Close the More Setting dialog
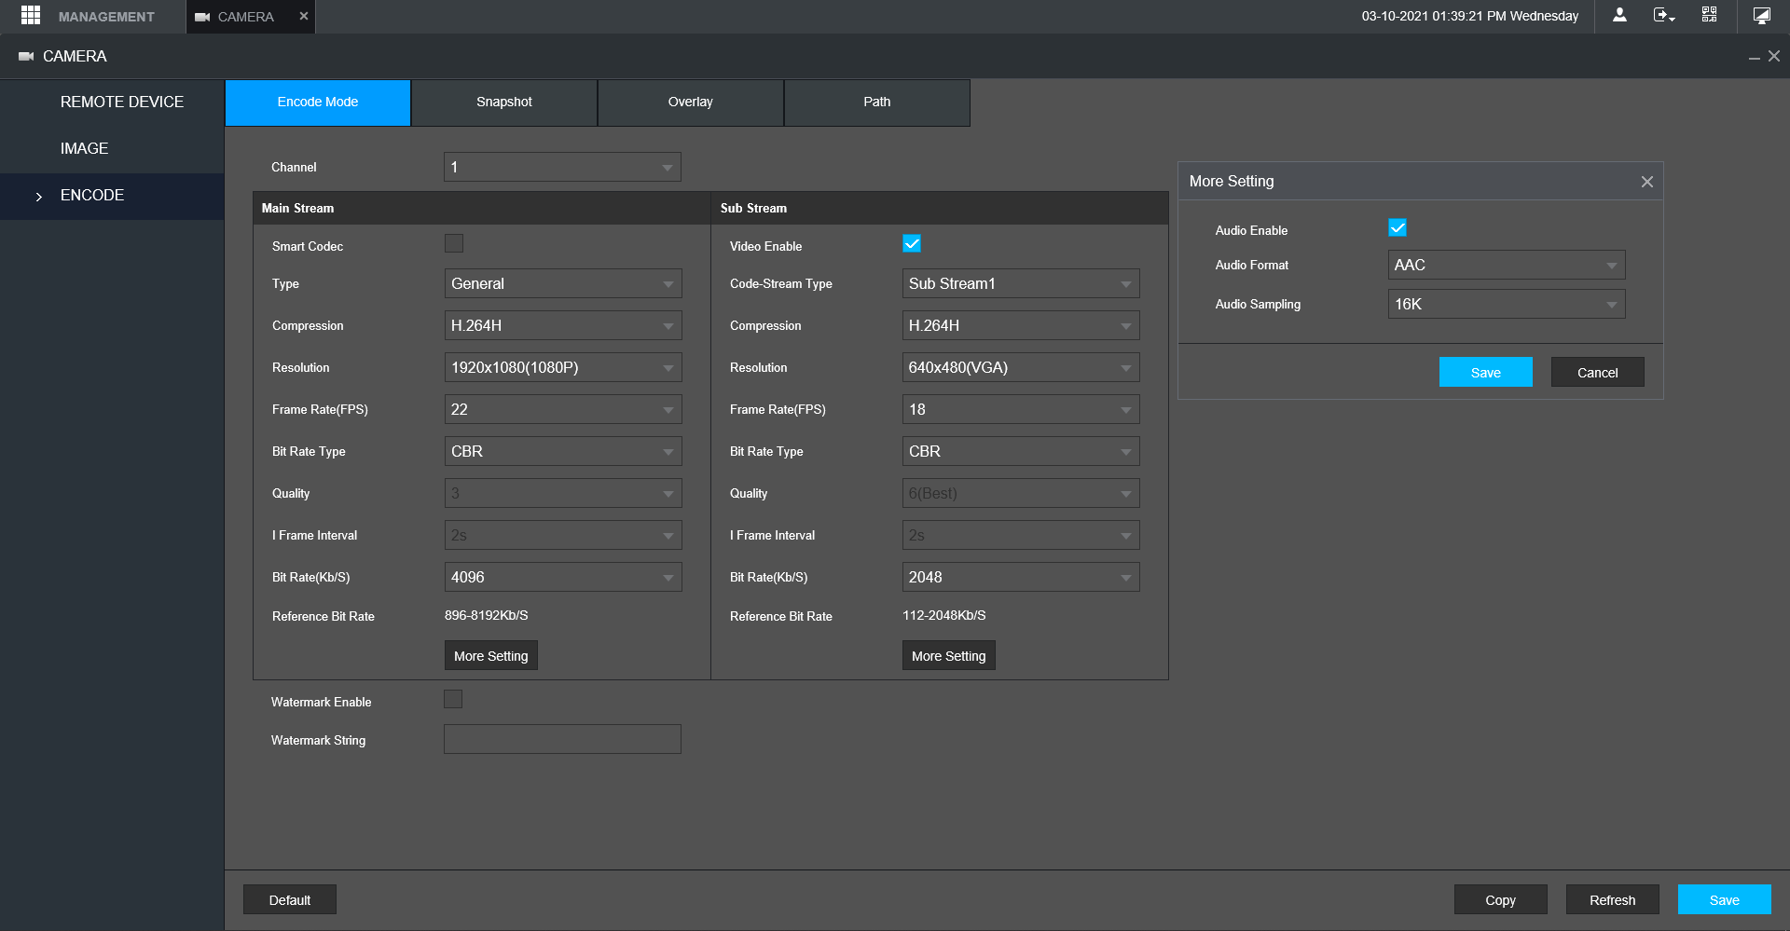This screenshot has width=1790, height=931. [1647, 182]
